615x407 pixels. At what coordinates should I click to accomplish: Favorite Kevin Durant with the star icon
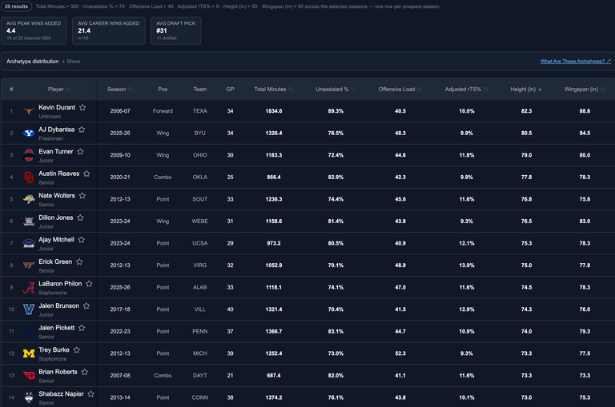click(82, 107)
